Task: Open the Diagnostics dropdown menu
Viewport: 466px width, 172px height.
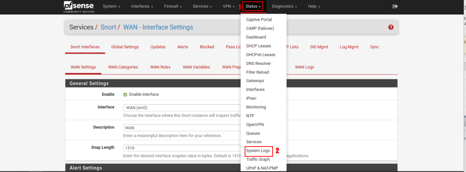Action: point(284,6)
